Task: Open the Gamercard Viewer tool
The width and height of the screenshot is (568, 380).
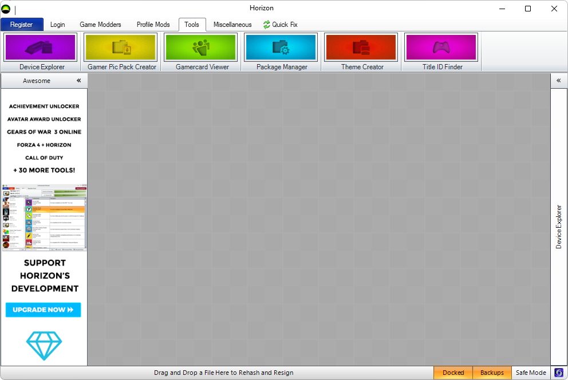Action: (x=201, y=47)
